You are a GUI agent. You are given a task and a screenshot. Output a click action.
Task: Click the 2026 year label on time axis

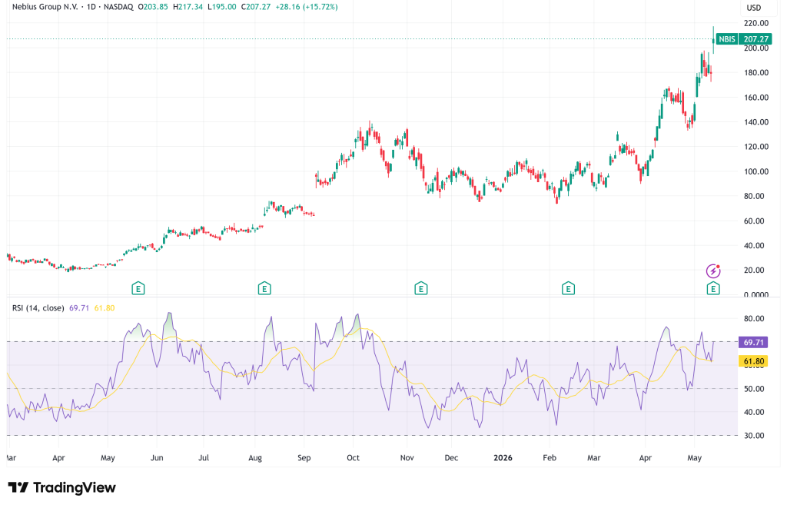[x=503, y=458]
